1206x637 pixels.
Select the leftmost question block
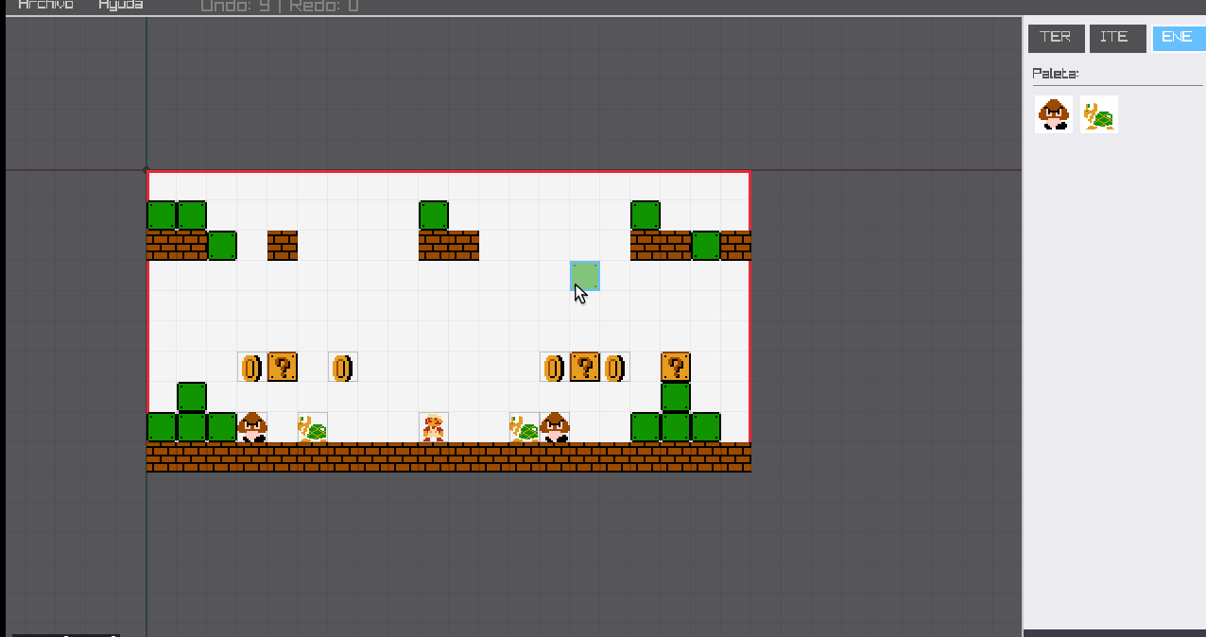click(283, 367)
